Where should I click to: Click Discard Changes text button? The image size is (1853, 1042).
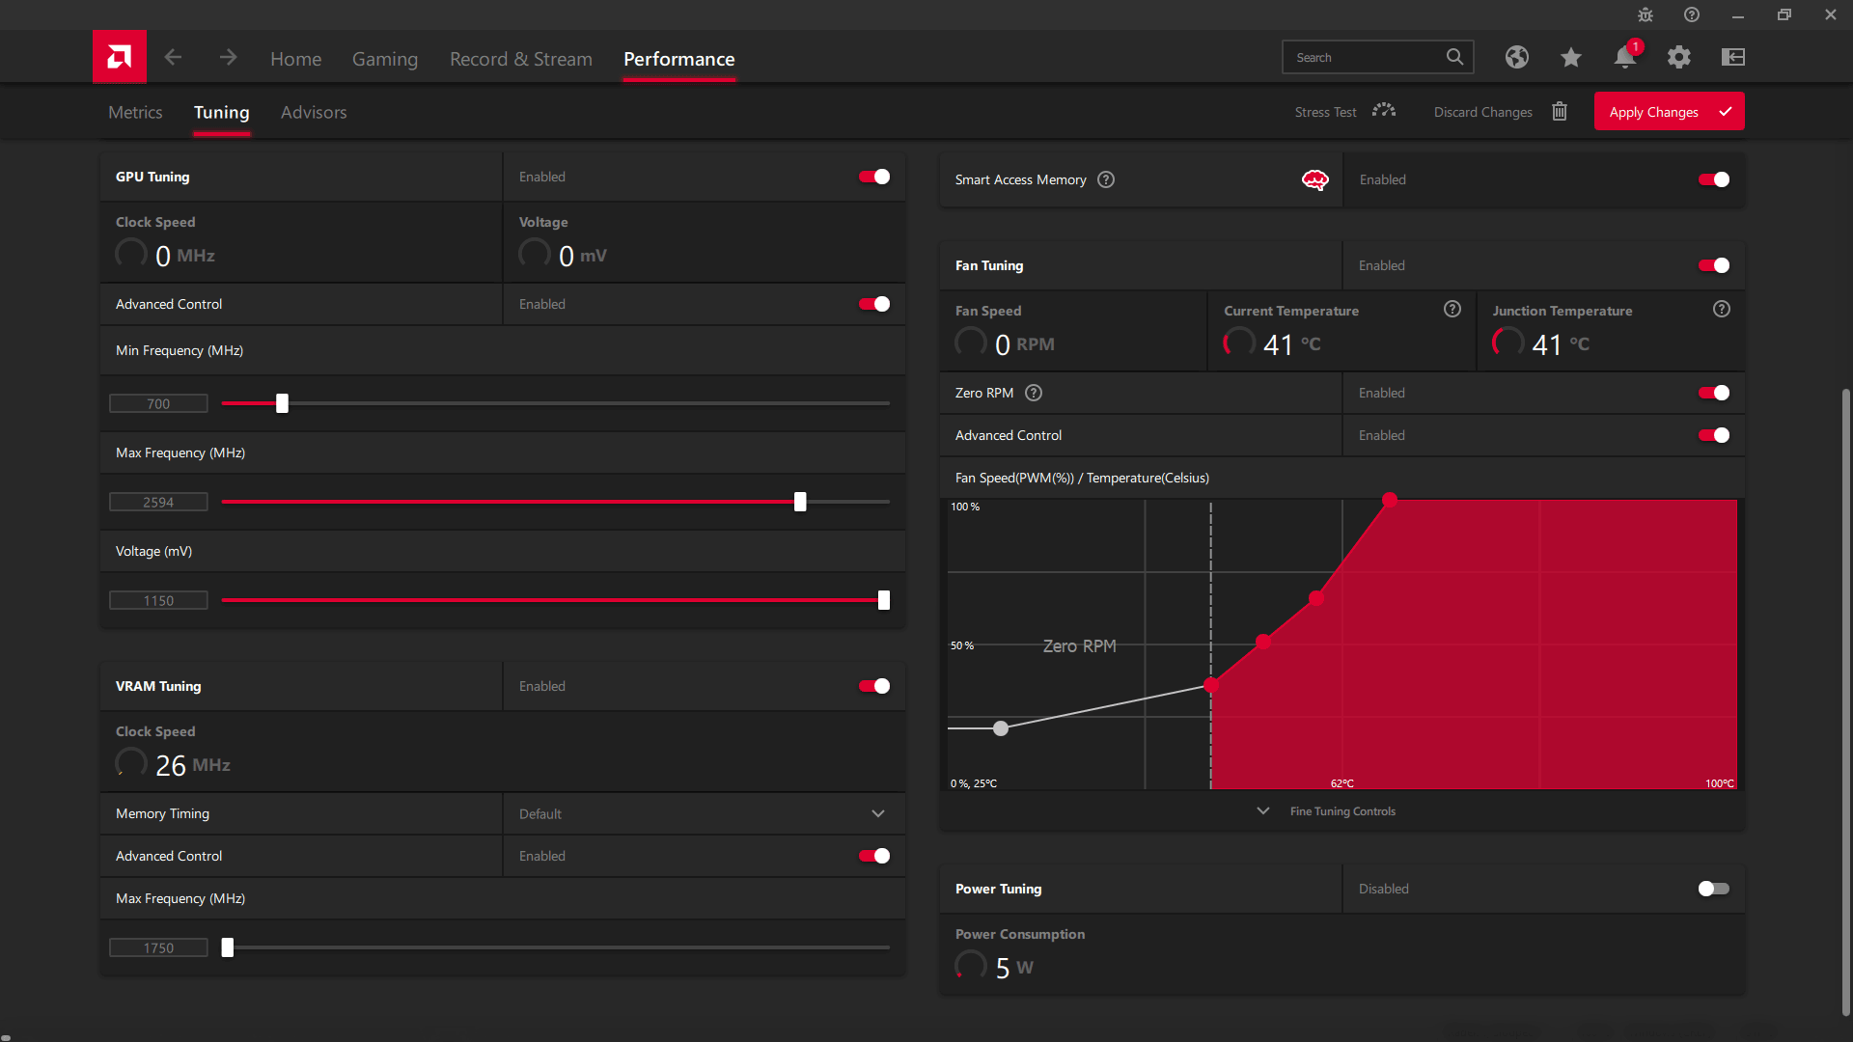coord(1482,112)
